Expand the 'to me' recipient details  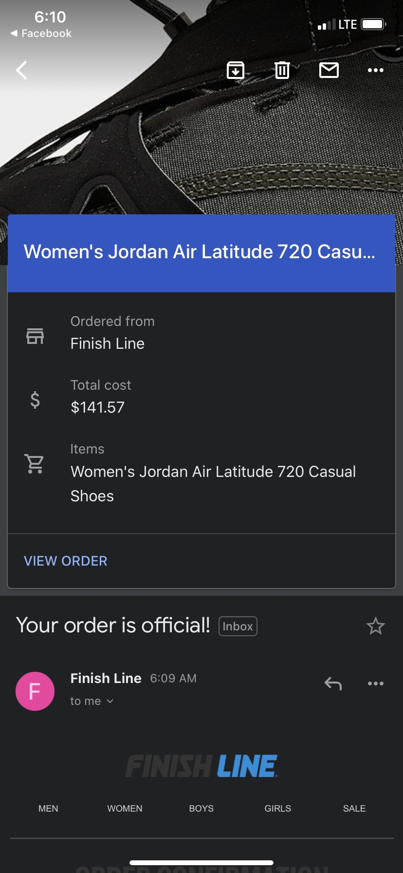coord(92,701)
